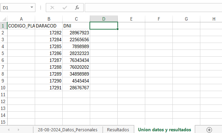Screen dimensions: 222x133
Task: Select column B header
Action: pos(49,19)
